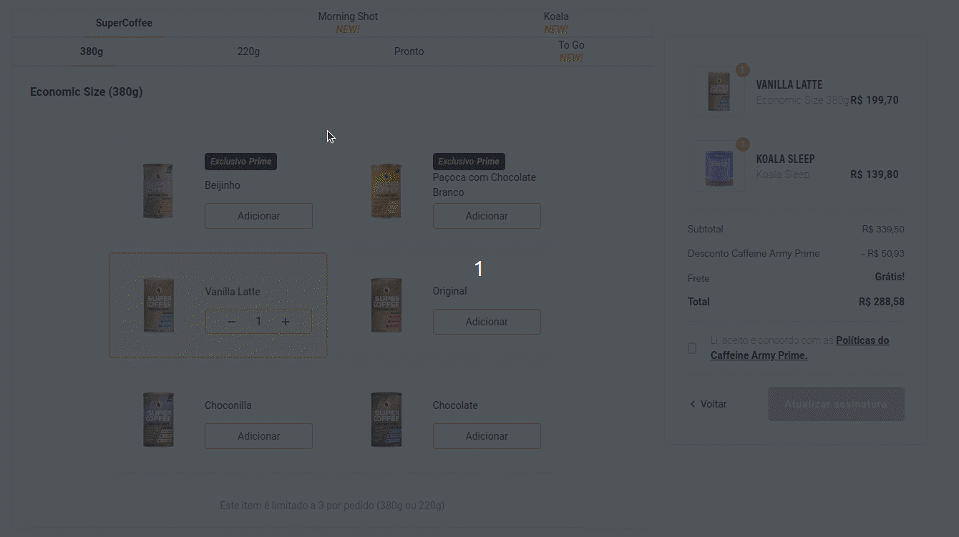
Task: Open the Morning Shot tab
Action: [348, 22]
